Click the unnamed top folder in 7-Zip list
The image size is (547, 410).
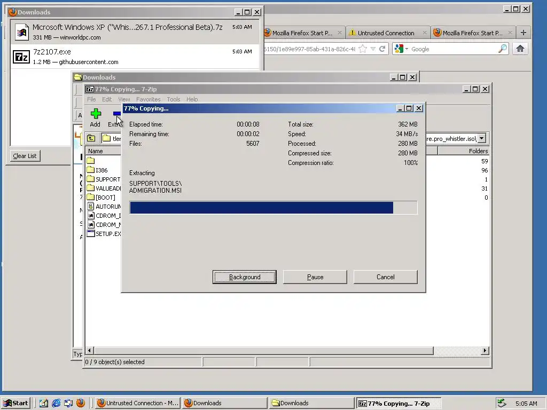click(x=91, y=161)
